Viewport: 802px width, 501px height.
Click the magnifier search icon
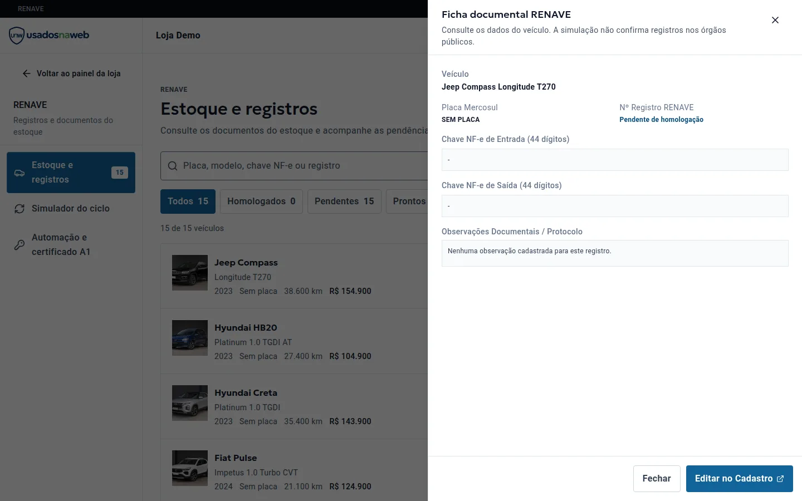tap(173, 166)
